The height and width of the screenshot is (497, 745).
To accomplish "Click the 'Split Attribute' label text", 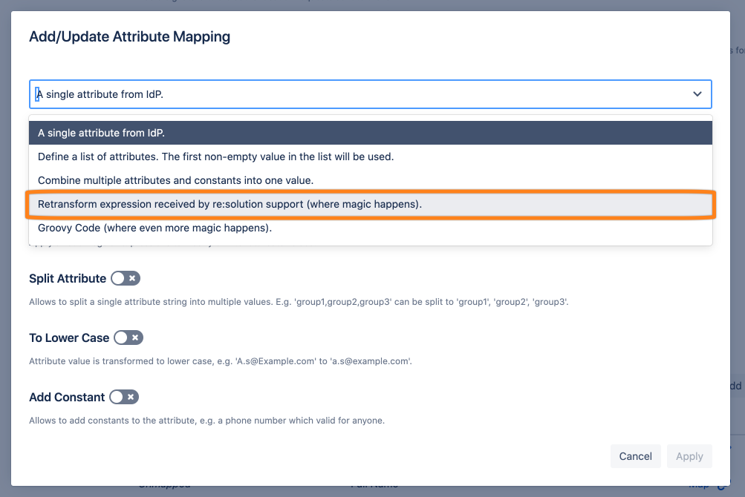I will pos(68,278).
